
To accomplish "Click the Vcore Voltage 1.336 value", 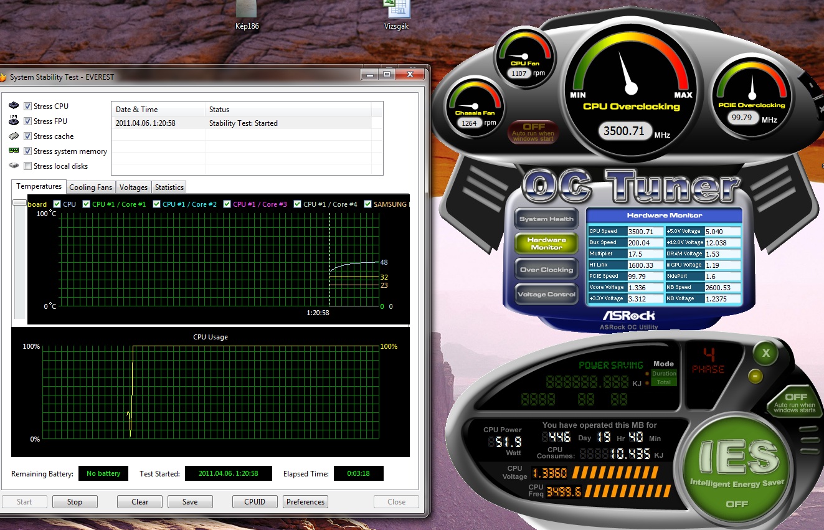I will [644, 288].
